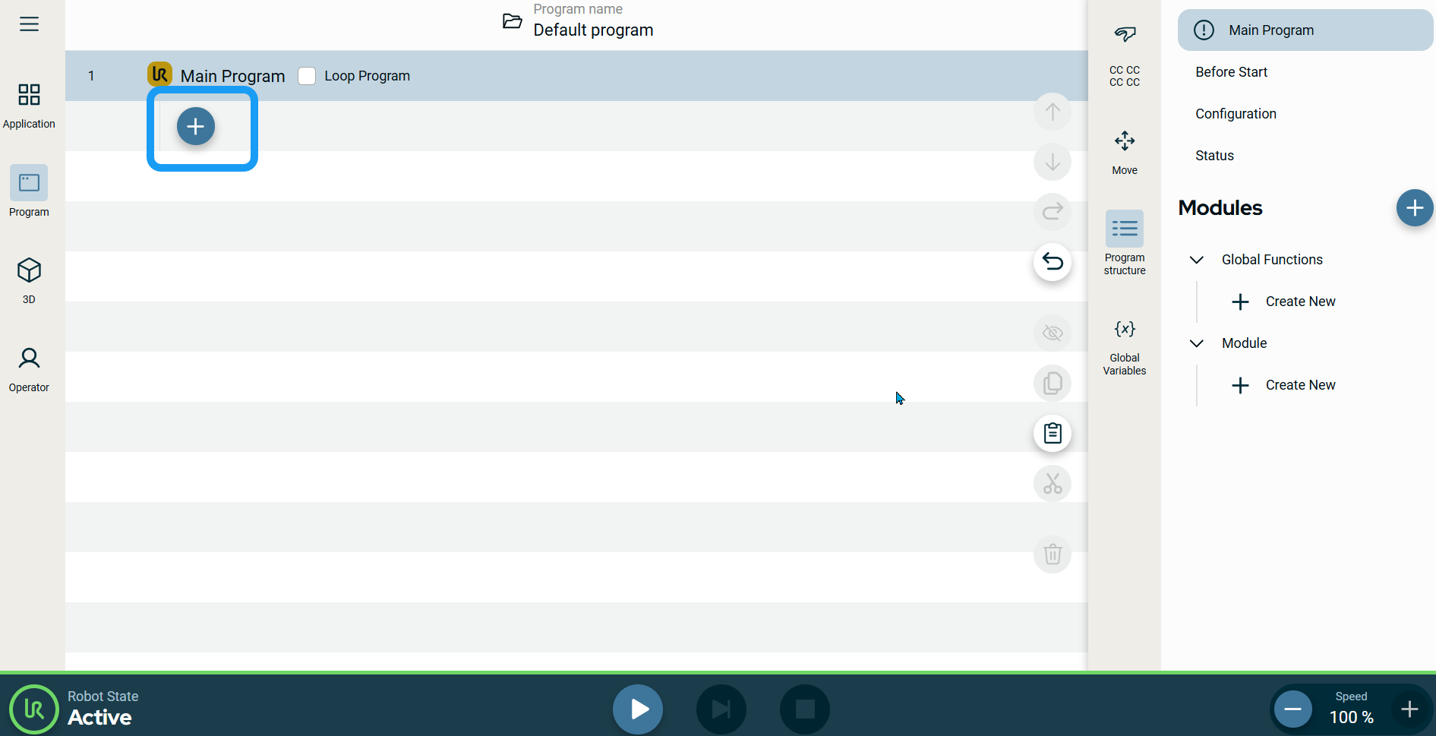Open the Robot State status button

click(34, 709)
